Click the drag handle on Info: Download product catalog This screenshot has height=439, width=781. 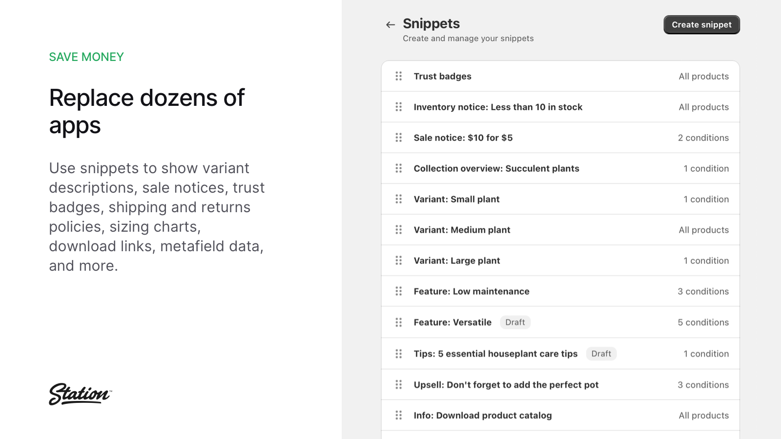click(398, 415)
